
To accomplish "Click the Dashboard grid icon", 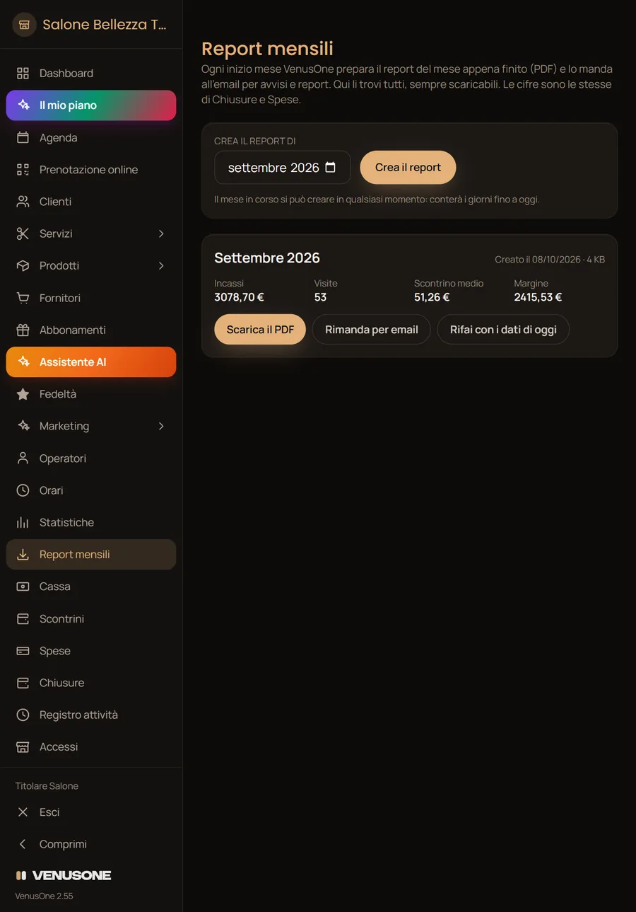I will coord(23,74).
